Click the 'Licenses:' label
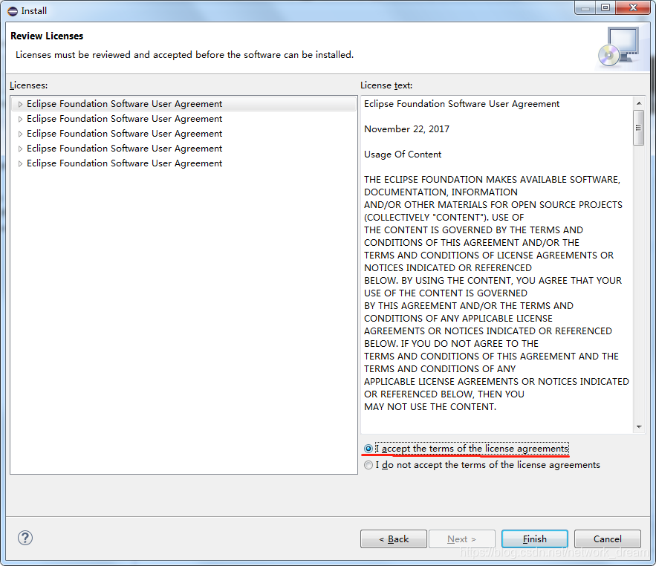Viewport: 656px width, 566px height. pos(29,85)
